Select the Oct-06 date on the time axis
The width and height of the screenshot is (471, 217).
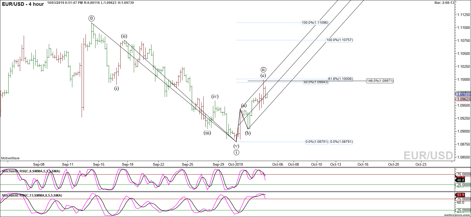pos(278,164)
